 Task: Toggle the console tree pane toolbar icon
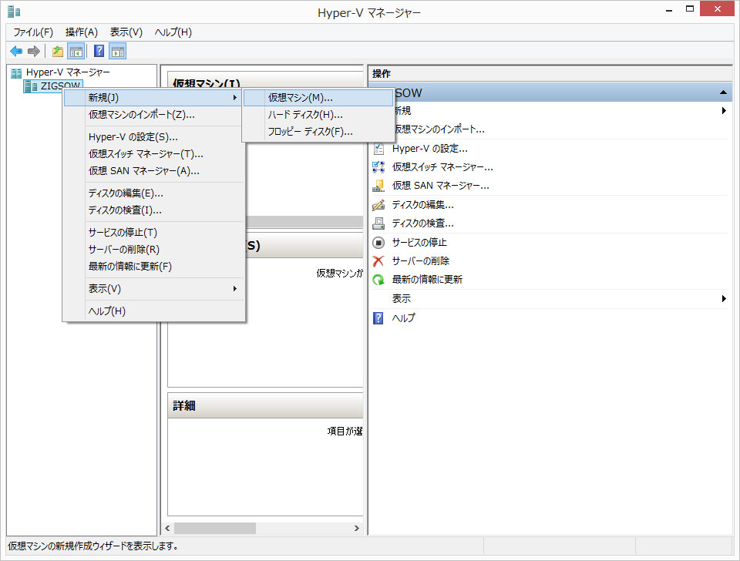click(x=76, y=51)
